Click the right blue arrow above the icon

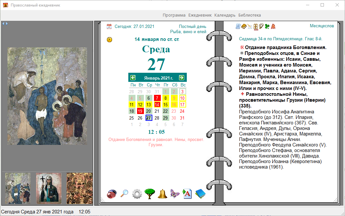click(x=6, y=23)
